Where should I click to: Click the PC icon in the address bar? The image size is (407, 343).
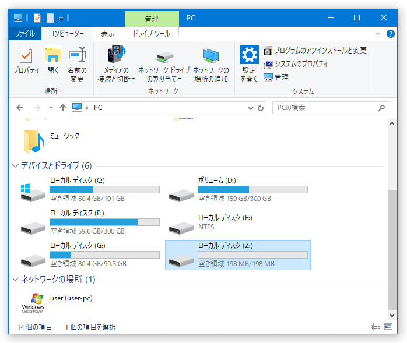77,107
